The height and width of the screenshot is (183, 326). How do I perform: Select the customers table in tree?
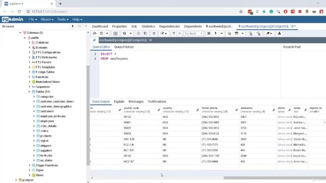pos(47,111)
